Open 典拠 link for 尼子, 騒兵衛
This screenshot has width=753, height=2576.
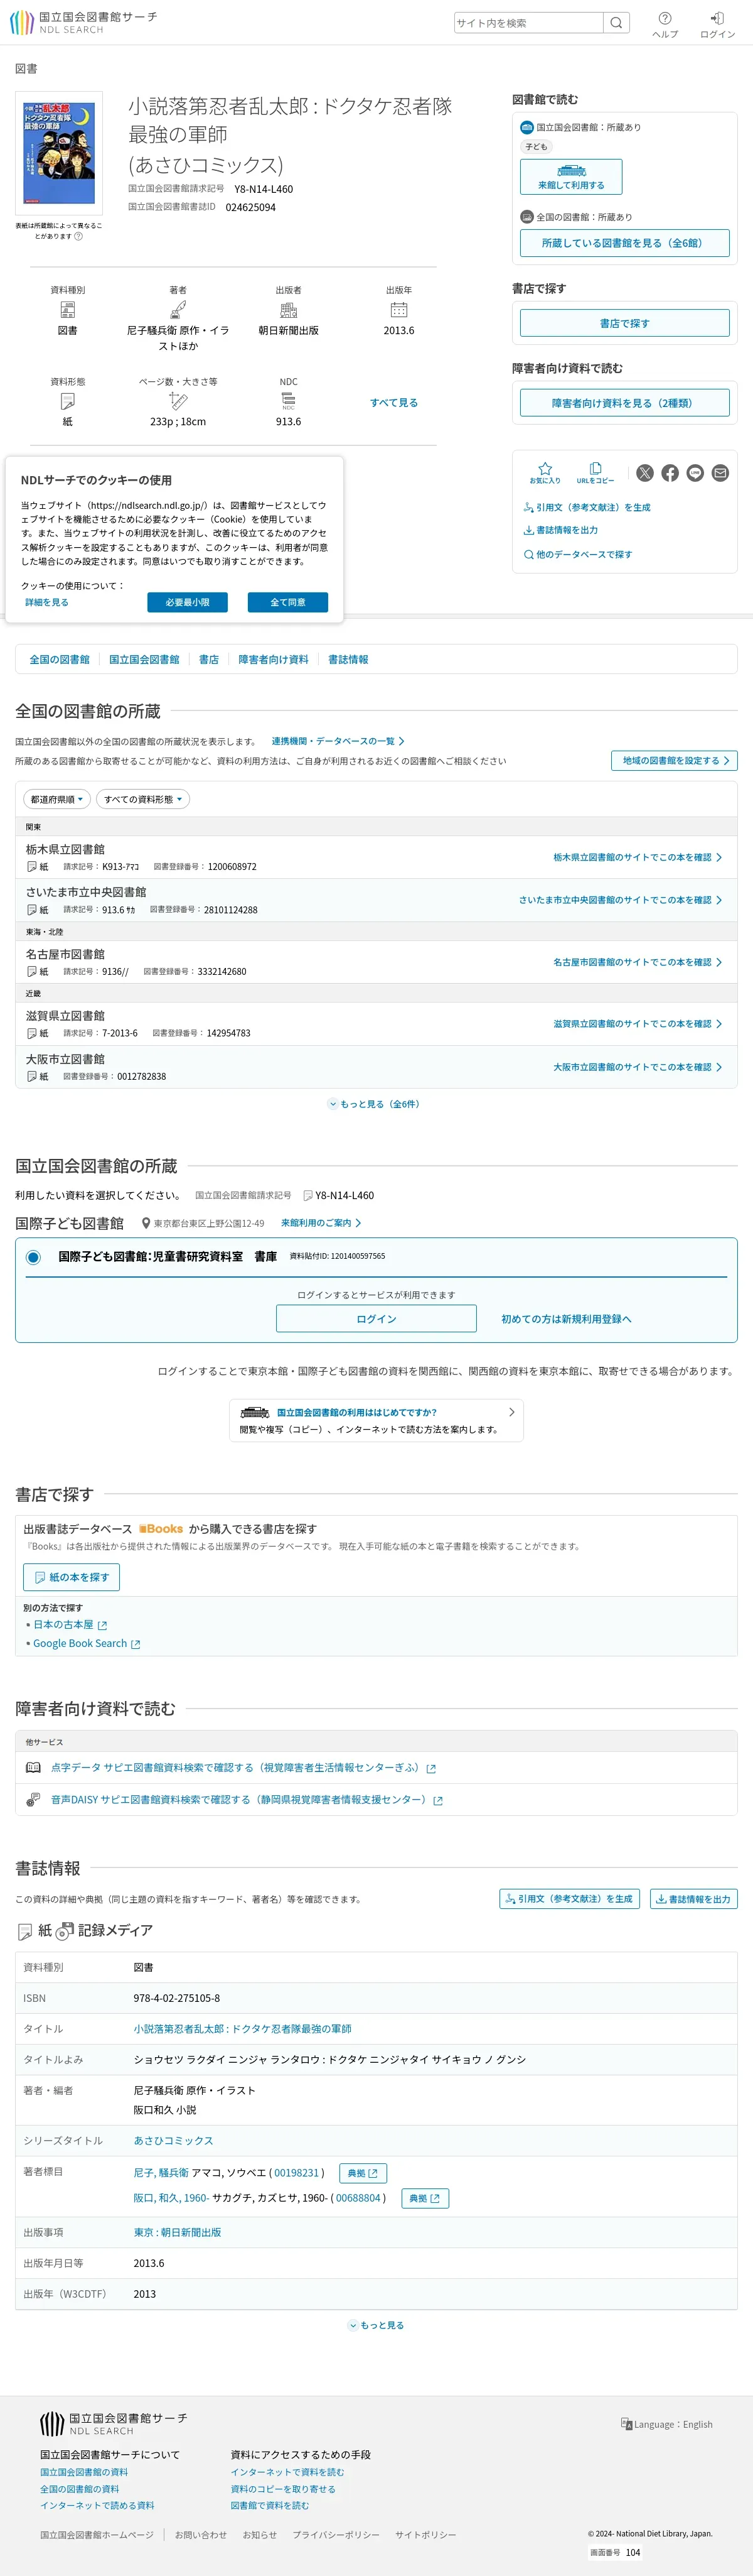pos(363,2172)
